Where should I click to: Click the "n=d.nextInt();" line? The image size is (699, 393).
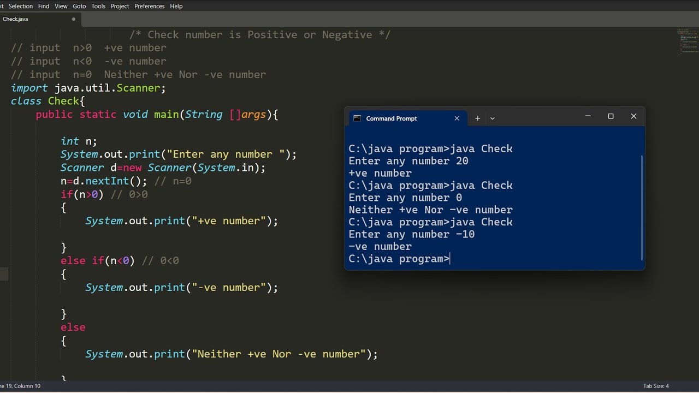(x=104, y=181)
